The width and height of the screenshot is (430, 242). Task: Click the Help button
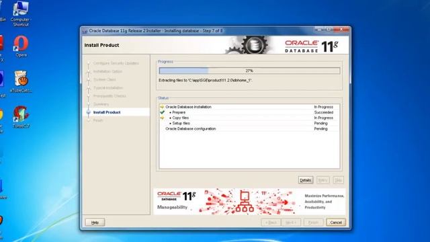95,223
